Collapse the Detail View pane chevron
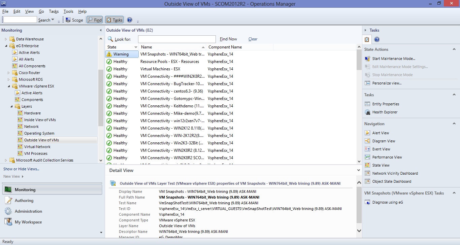The height and width of the screenshot is (245, 460). pyautogui.click(x=358, y=170)
